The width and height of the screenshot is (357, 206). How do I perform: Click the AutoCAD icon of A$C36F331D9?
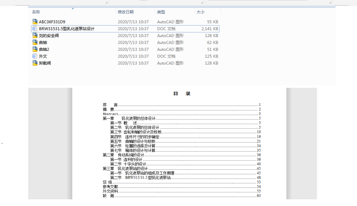[x=35, y=21]
